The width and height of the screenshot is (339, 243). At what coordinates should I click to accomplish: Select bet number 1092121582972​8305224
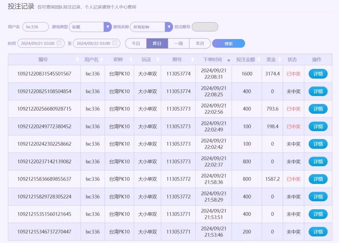coord(44,197)
